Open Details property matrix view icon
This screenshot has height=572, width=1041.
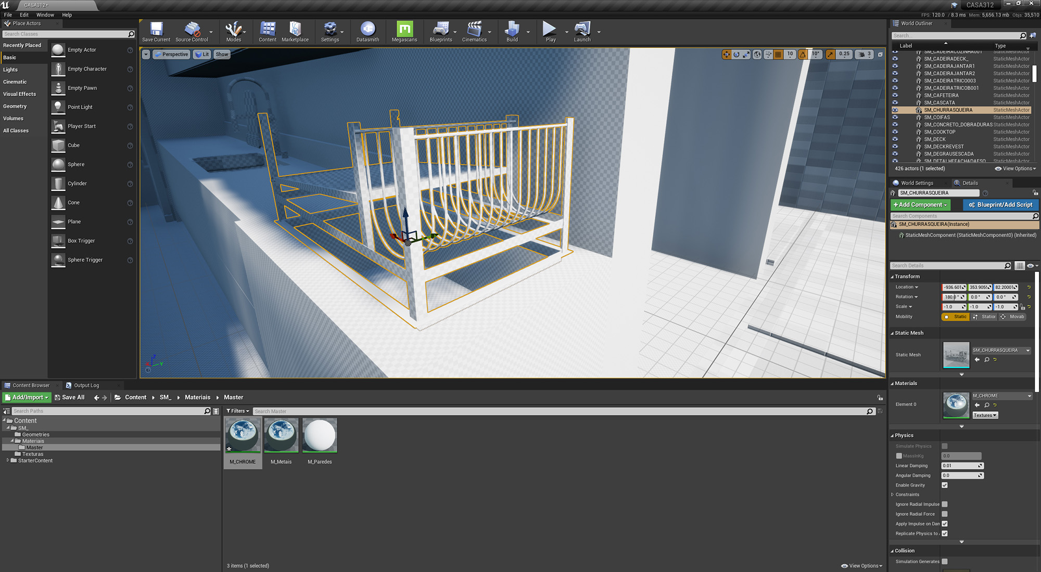[1020, 266]
